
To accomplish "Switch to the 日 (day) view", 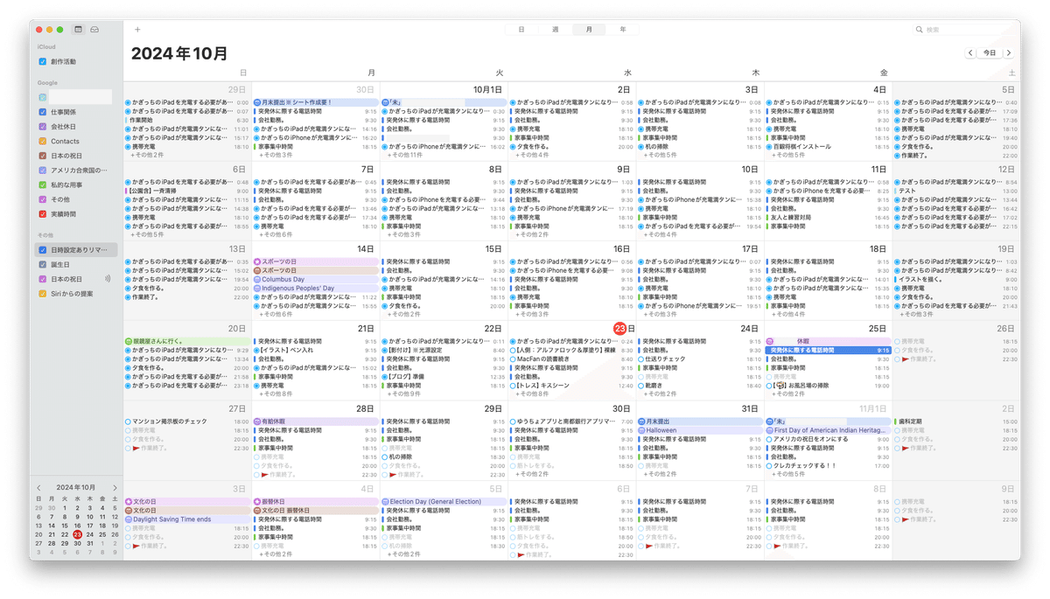I will pos(521,30).
